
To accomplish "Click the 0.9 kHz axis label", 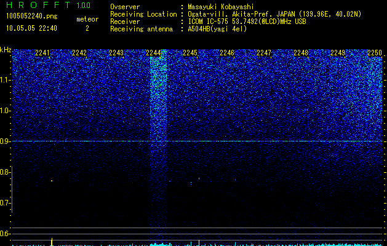I will (x=5, y=141).
